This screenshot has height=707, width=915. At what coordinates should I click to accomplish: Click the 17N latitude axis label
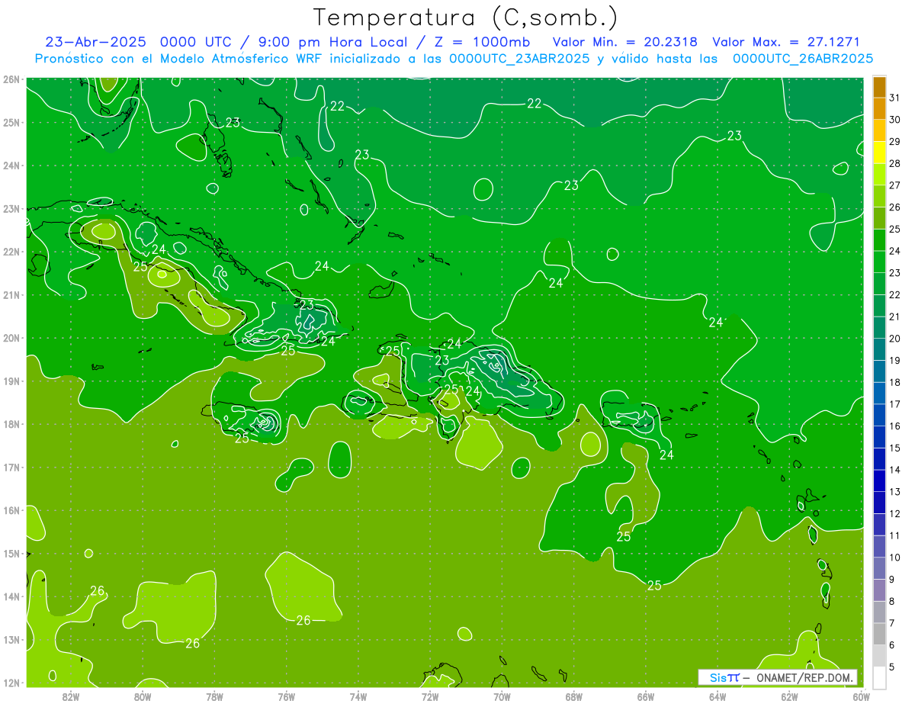[x=11, y=467]
